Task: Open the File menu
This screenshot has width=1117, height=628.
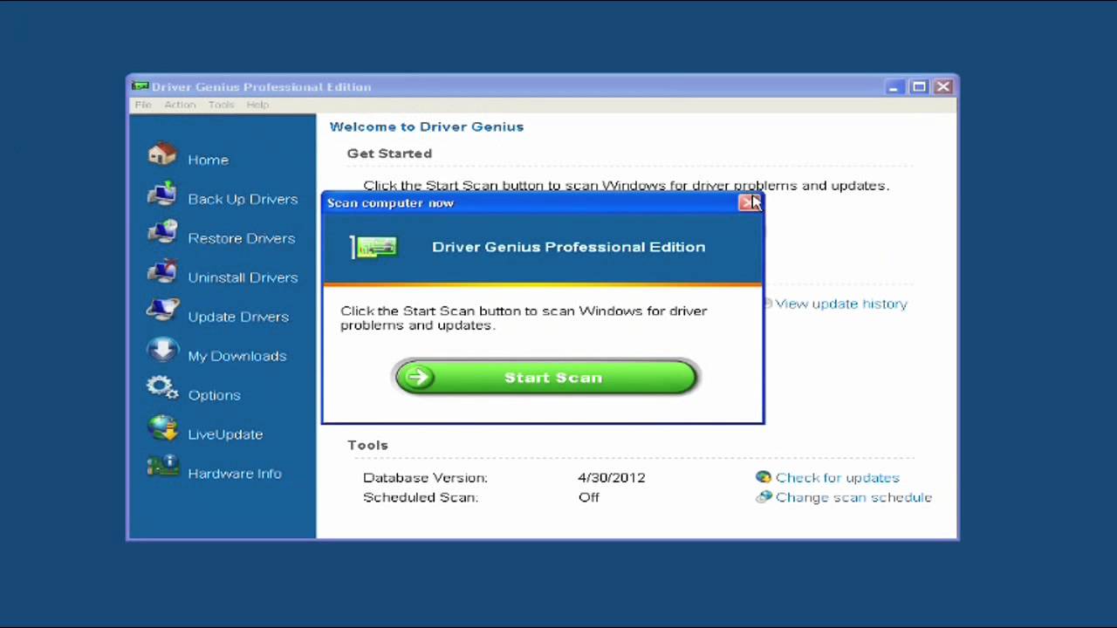Action: [142, 104]
